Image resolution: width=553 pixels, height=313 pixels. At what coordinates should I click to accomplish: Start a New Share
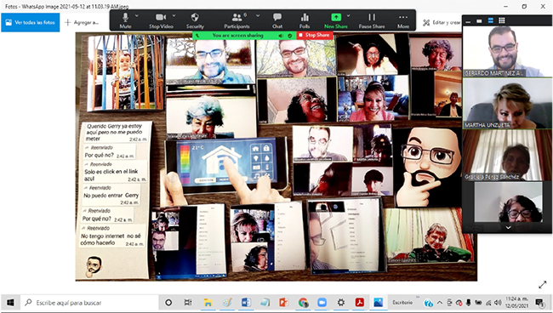pos(336,20)
